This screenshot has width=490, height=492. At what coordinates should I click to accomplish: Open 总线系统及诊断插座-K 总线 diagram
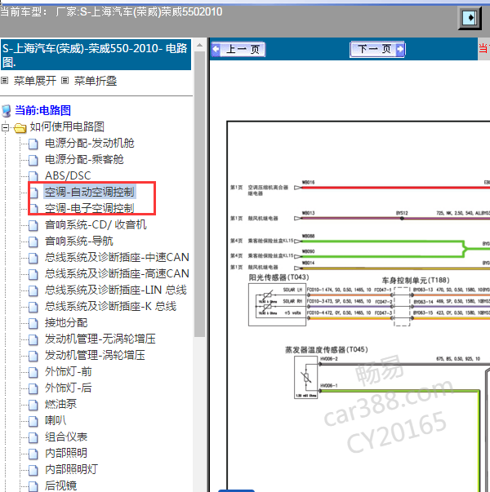(x=110, y=306)
